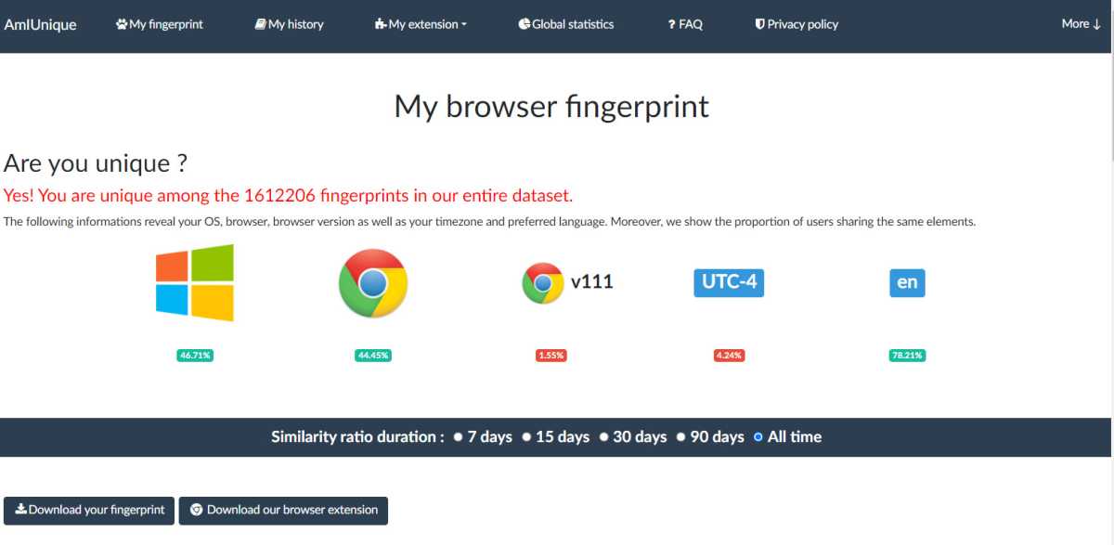The width and height of the screenshot is (1114, 545).
Task: Expand the More menu in navbar
Action: [x=1081, y=24]
